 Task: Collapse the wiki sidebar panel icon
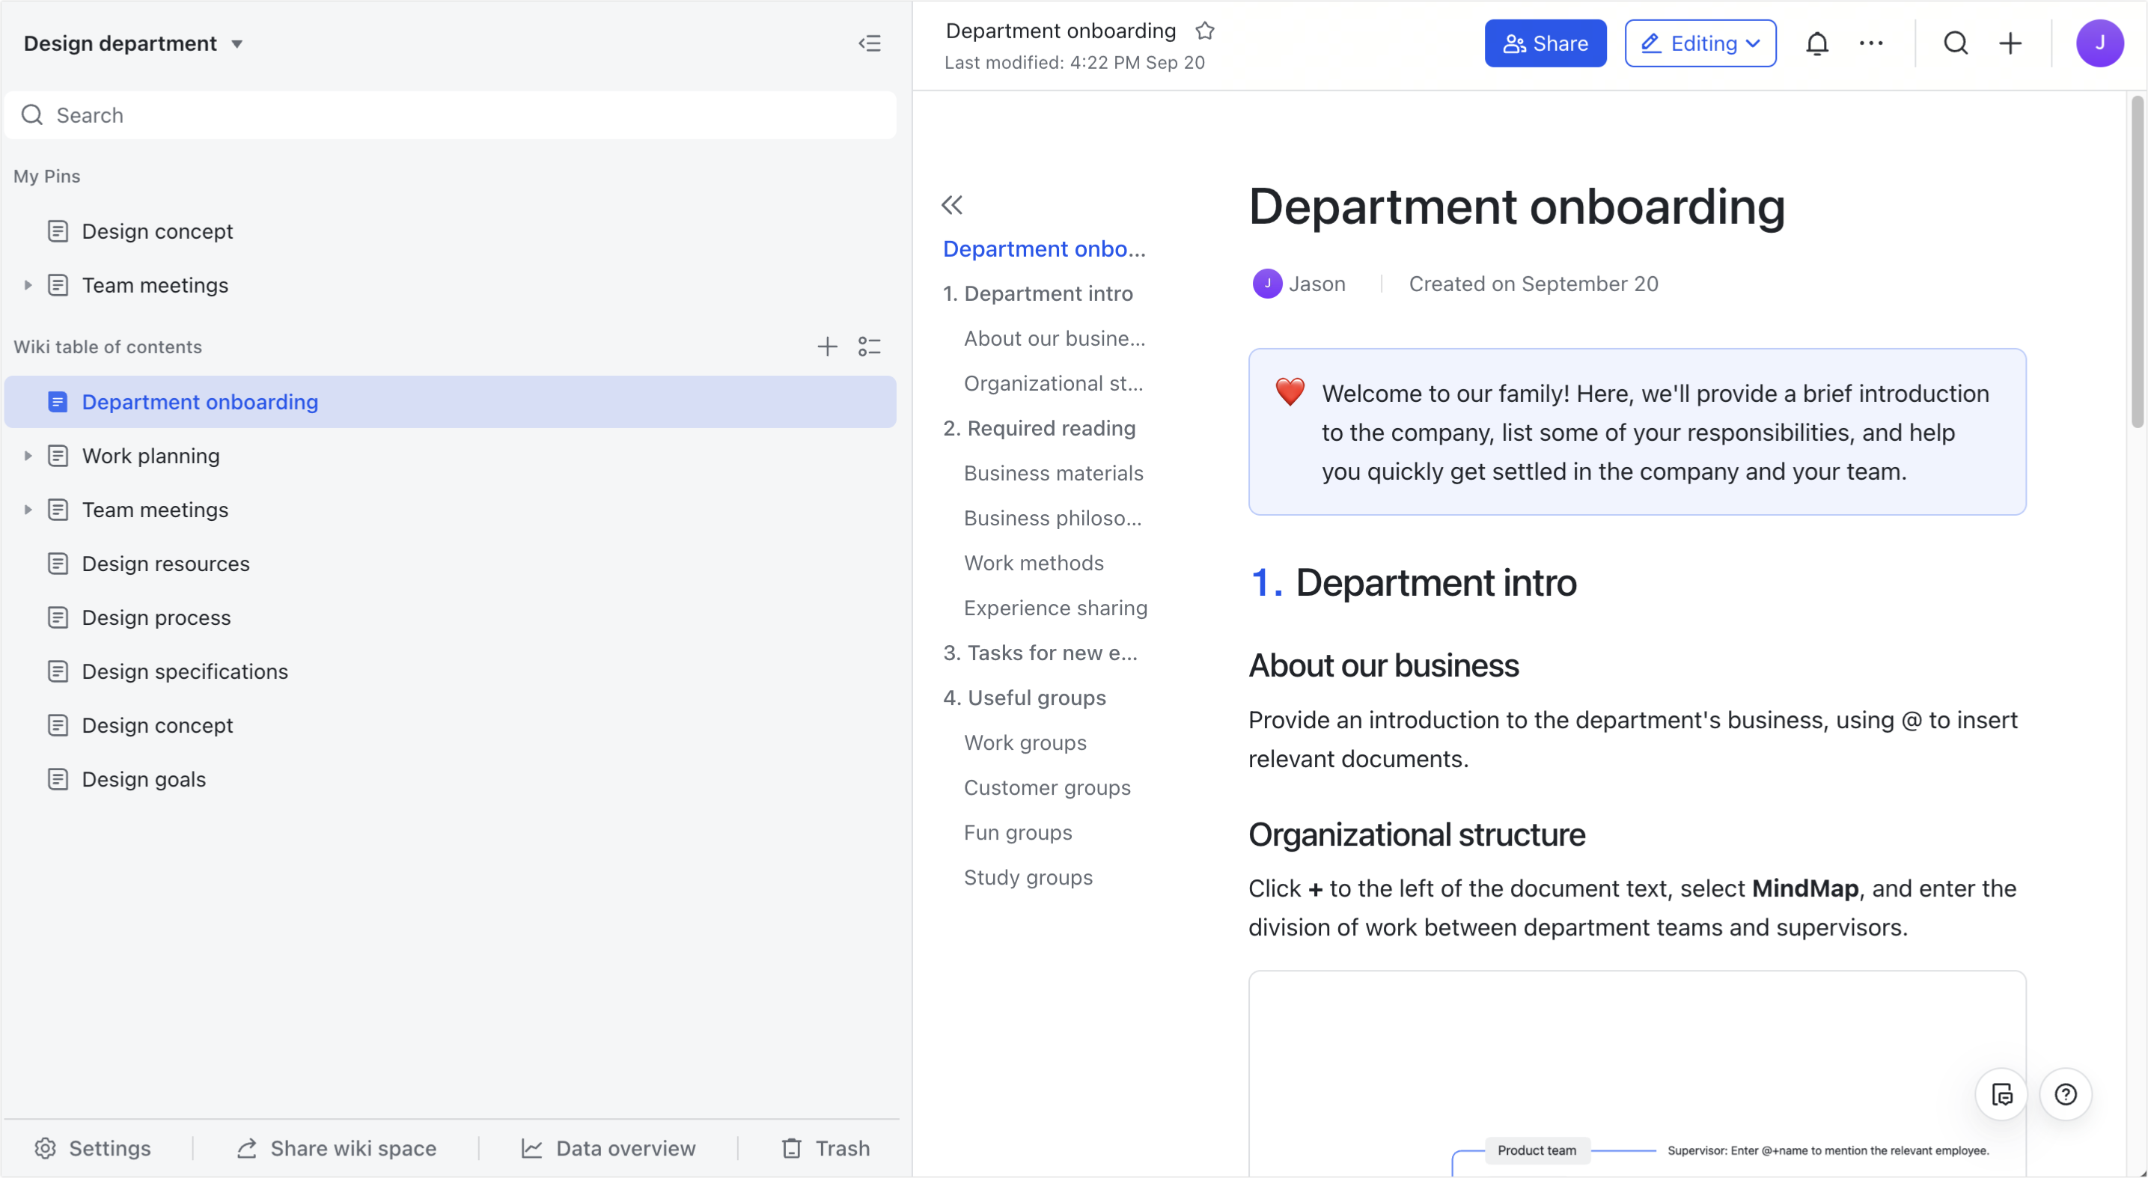(x=870, y=43)
